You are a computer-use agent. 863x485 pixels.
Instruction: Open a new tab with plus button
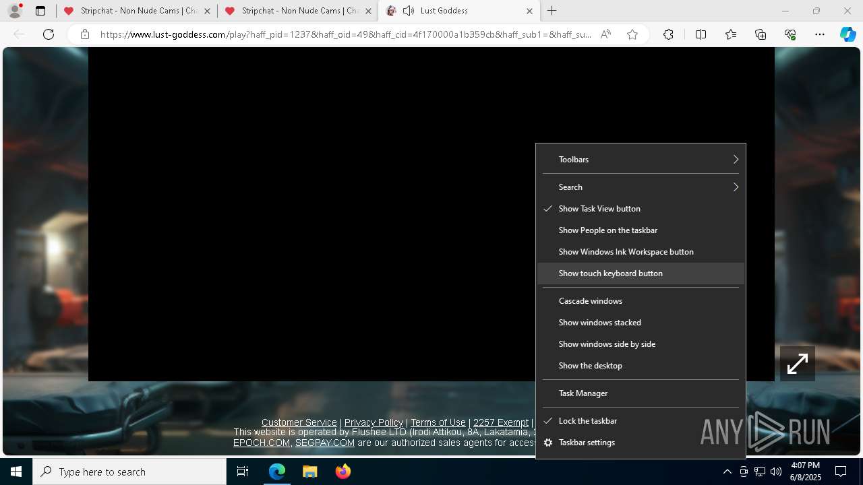tap(552, 11)
